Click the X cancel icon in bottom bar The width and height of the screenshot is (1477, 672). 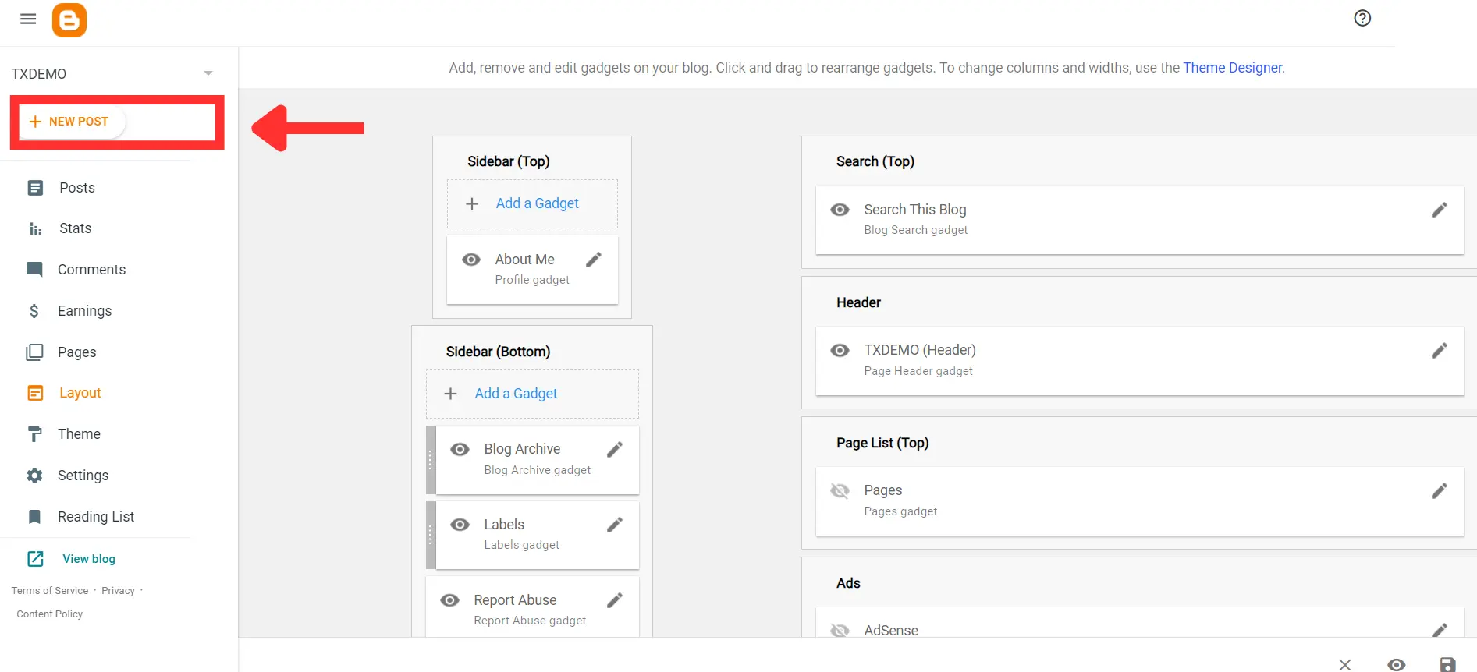pos(1345,664)
